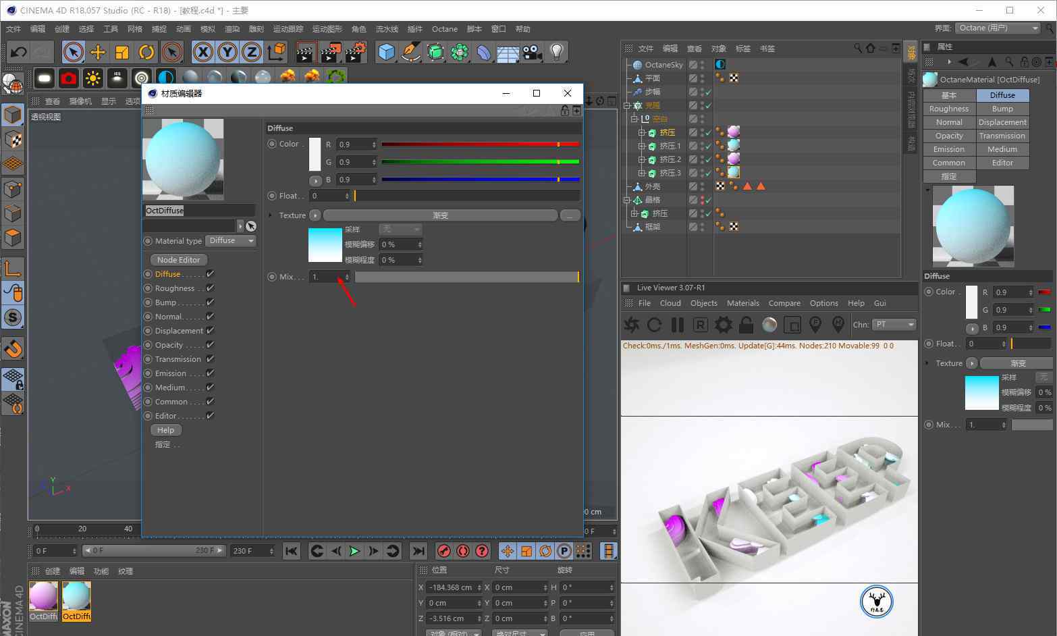Toggle Z axis lock icon

click(252, 52)
